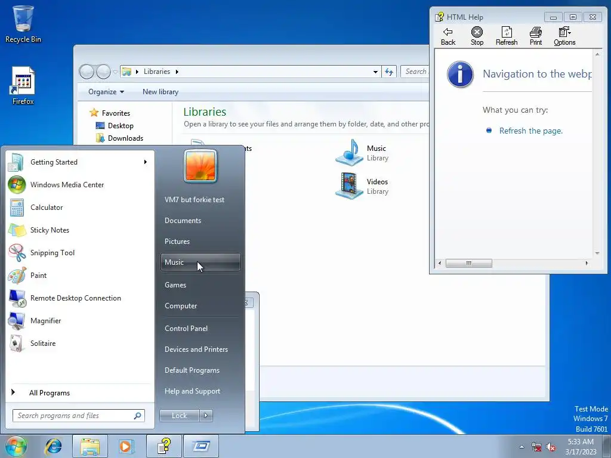Open Paint from the Start menu

(81, 276)
